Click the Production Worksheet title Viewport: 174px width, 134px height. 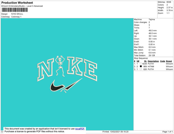point(19,3)
